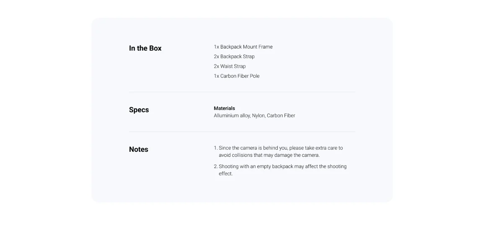Click the "2x Waist Strap" item
The image size is (494, 235).
click(x=230, y=66)
